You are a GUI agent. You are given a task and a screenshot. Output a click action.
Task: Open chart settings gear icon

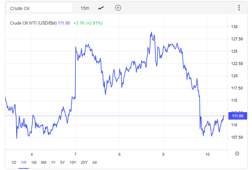237,154
